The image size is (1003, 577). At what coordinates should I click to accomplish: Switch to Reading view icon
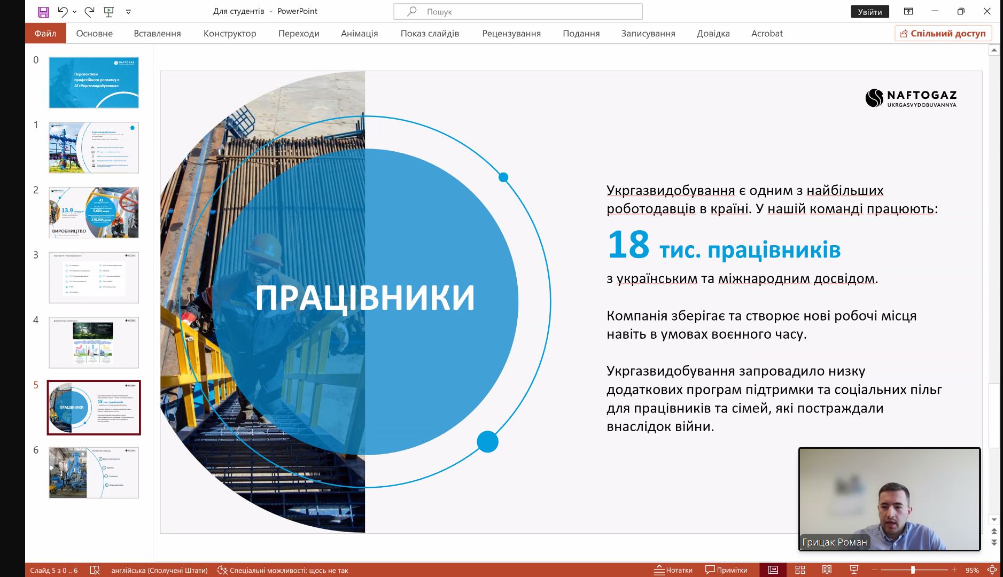(827, 570)
